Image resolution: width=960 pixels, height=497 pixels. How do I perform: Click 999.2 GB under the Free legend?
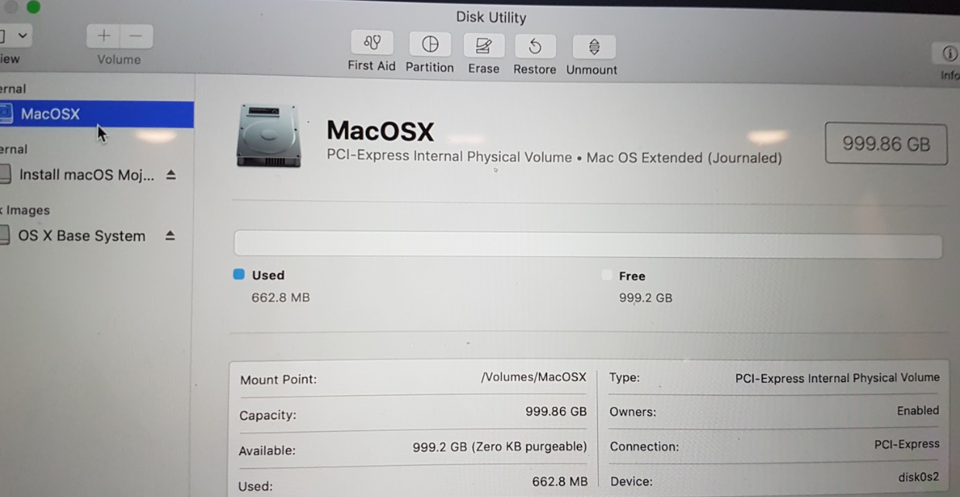pyautogui.click(x=645, y=297)
